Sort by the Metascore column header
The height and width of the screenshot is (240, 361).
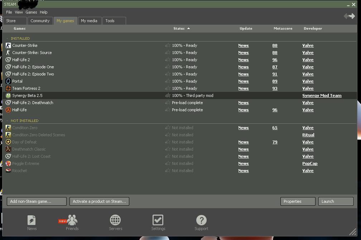(x=283, y=29)
